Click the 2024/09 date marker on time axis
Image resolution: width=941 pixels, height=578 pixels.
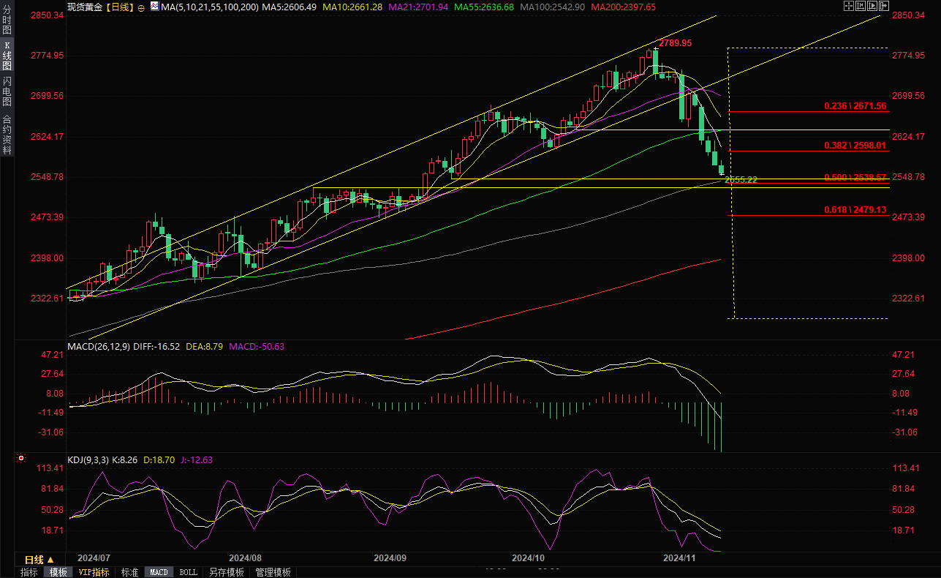pyautogui.click(x=390, y=558)
